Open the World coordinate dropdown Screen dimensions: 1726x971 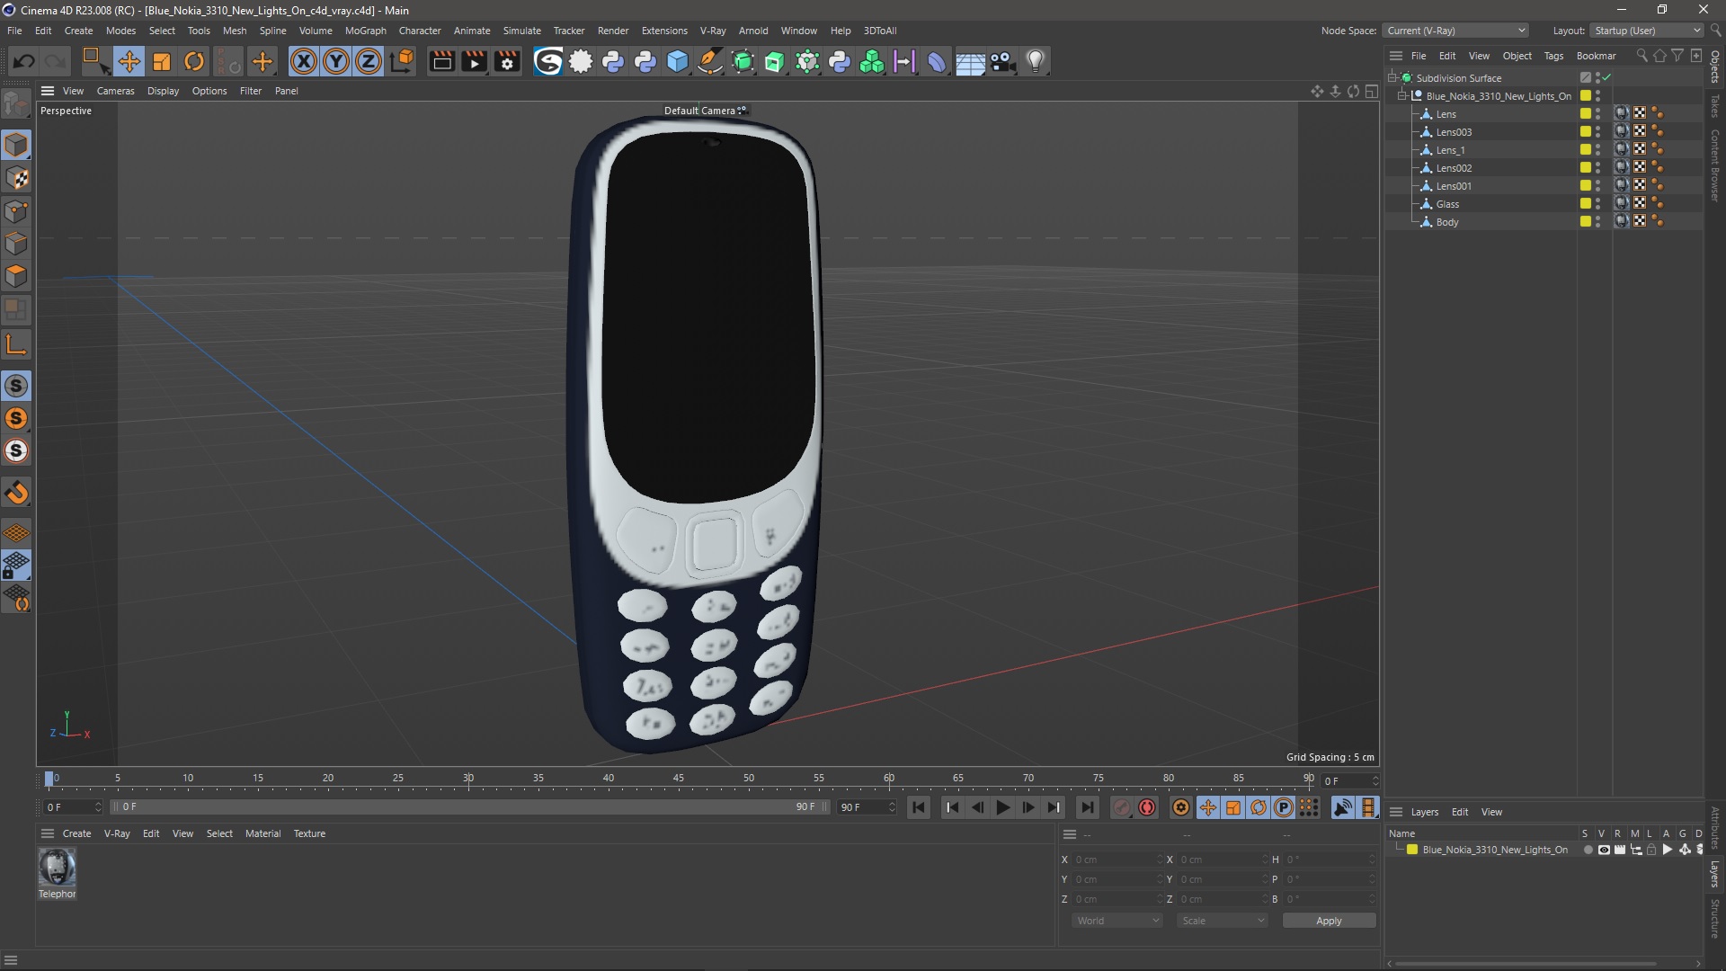[x=1117, y=921]
